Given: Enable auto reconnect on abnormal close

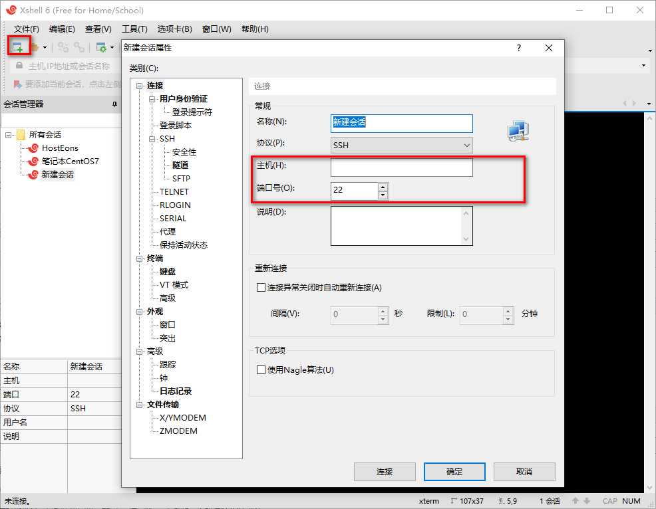Looking at the screenshot, I should 261,288.
